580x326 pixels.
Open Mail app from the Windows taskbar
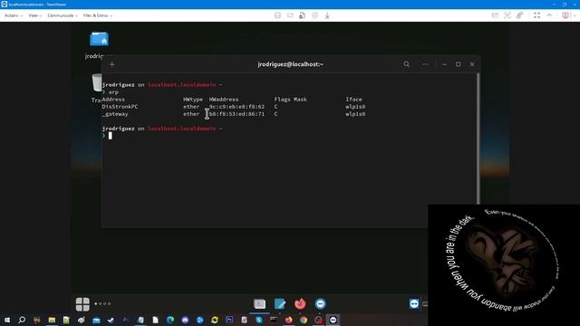click(96, 320)
